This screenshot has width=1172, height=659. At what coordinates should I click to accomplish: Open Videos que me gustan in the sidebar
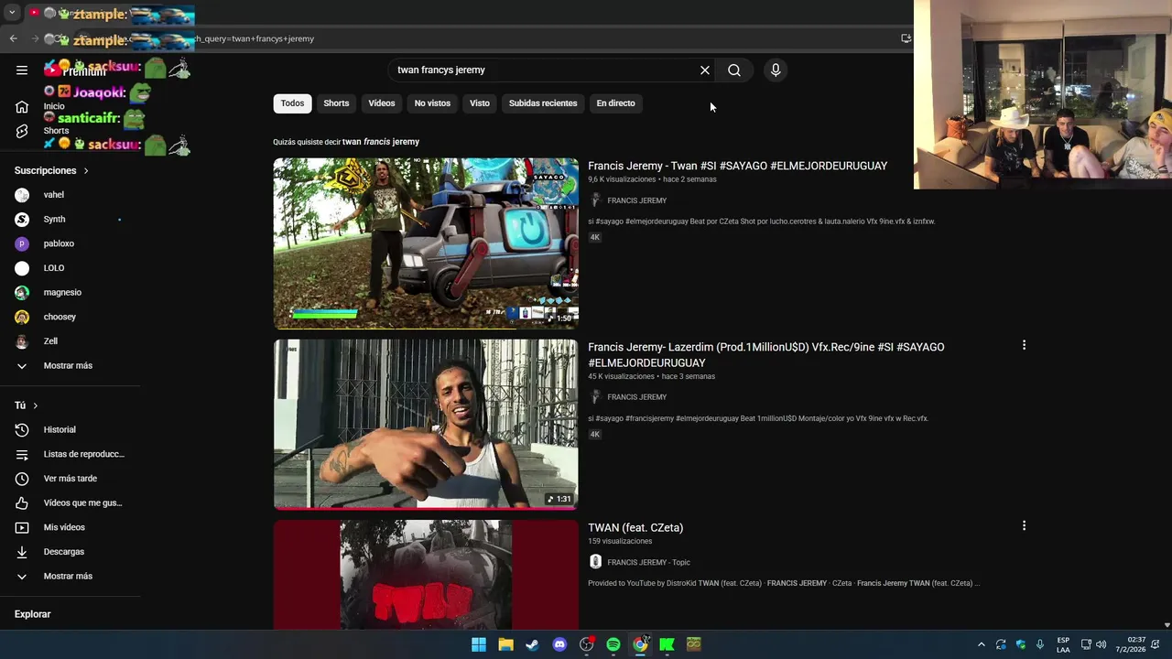(71, 502)
